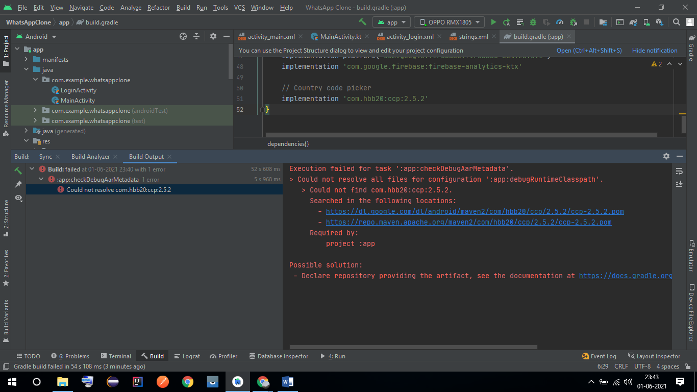Hide the Project panel with minus icon
This screenshot has width=697, height=392.
coord(226,36)
